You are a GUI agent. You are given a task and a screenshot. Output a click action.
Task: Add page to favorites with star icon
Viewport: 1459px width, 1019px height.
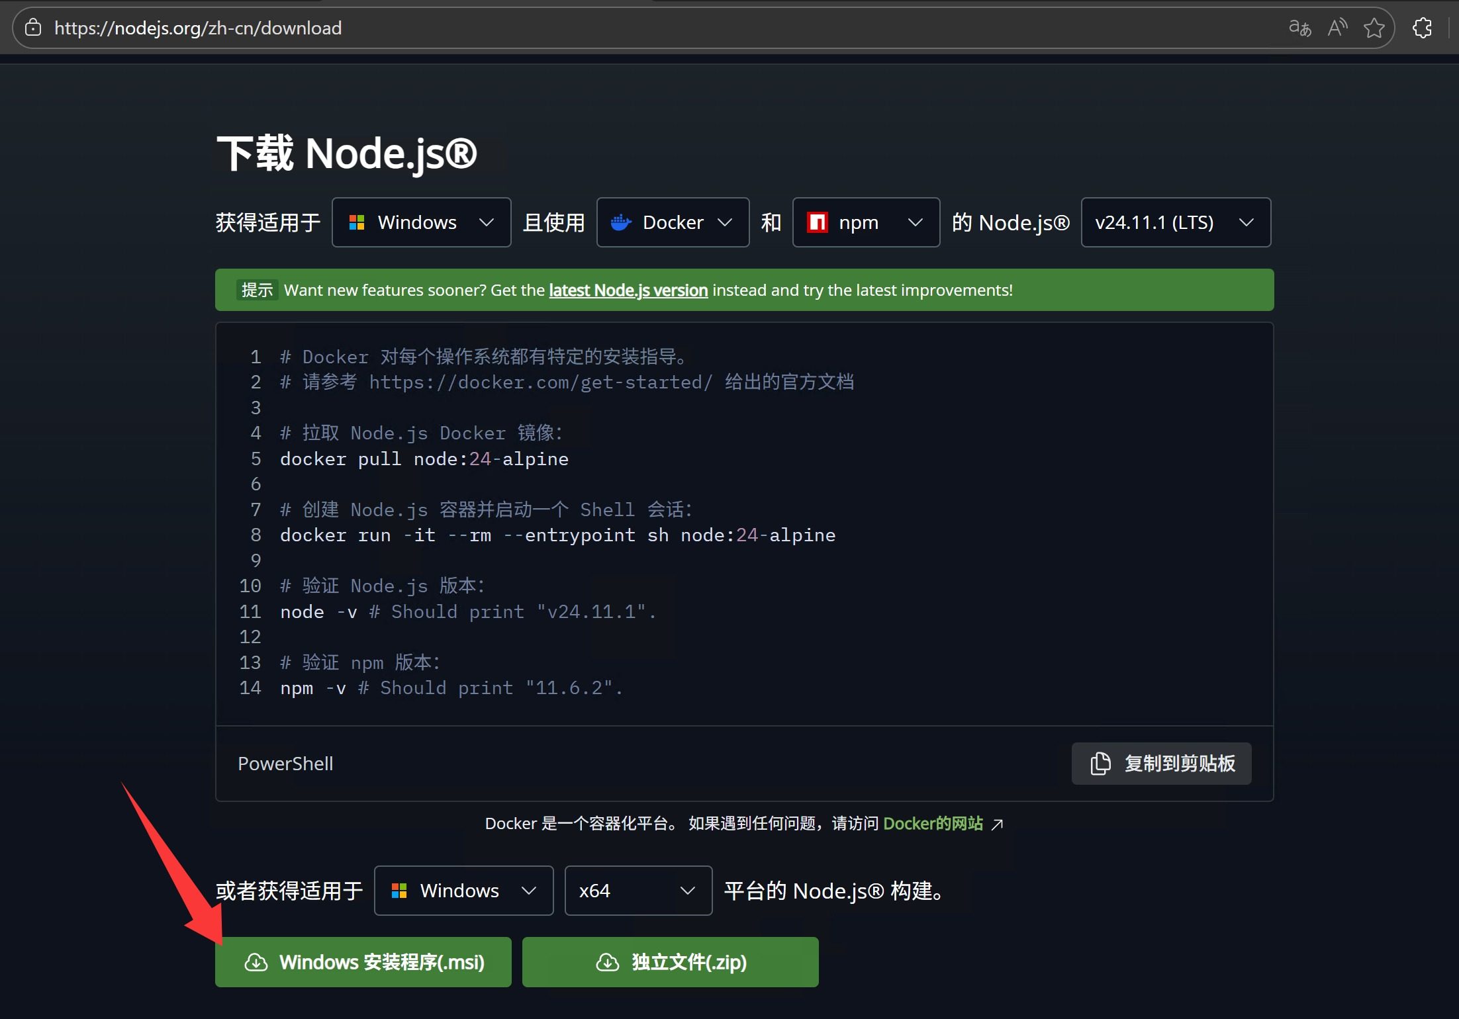(x=1374, y=28)
